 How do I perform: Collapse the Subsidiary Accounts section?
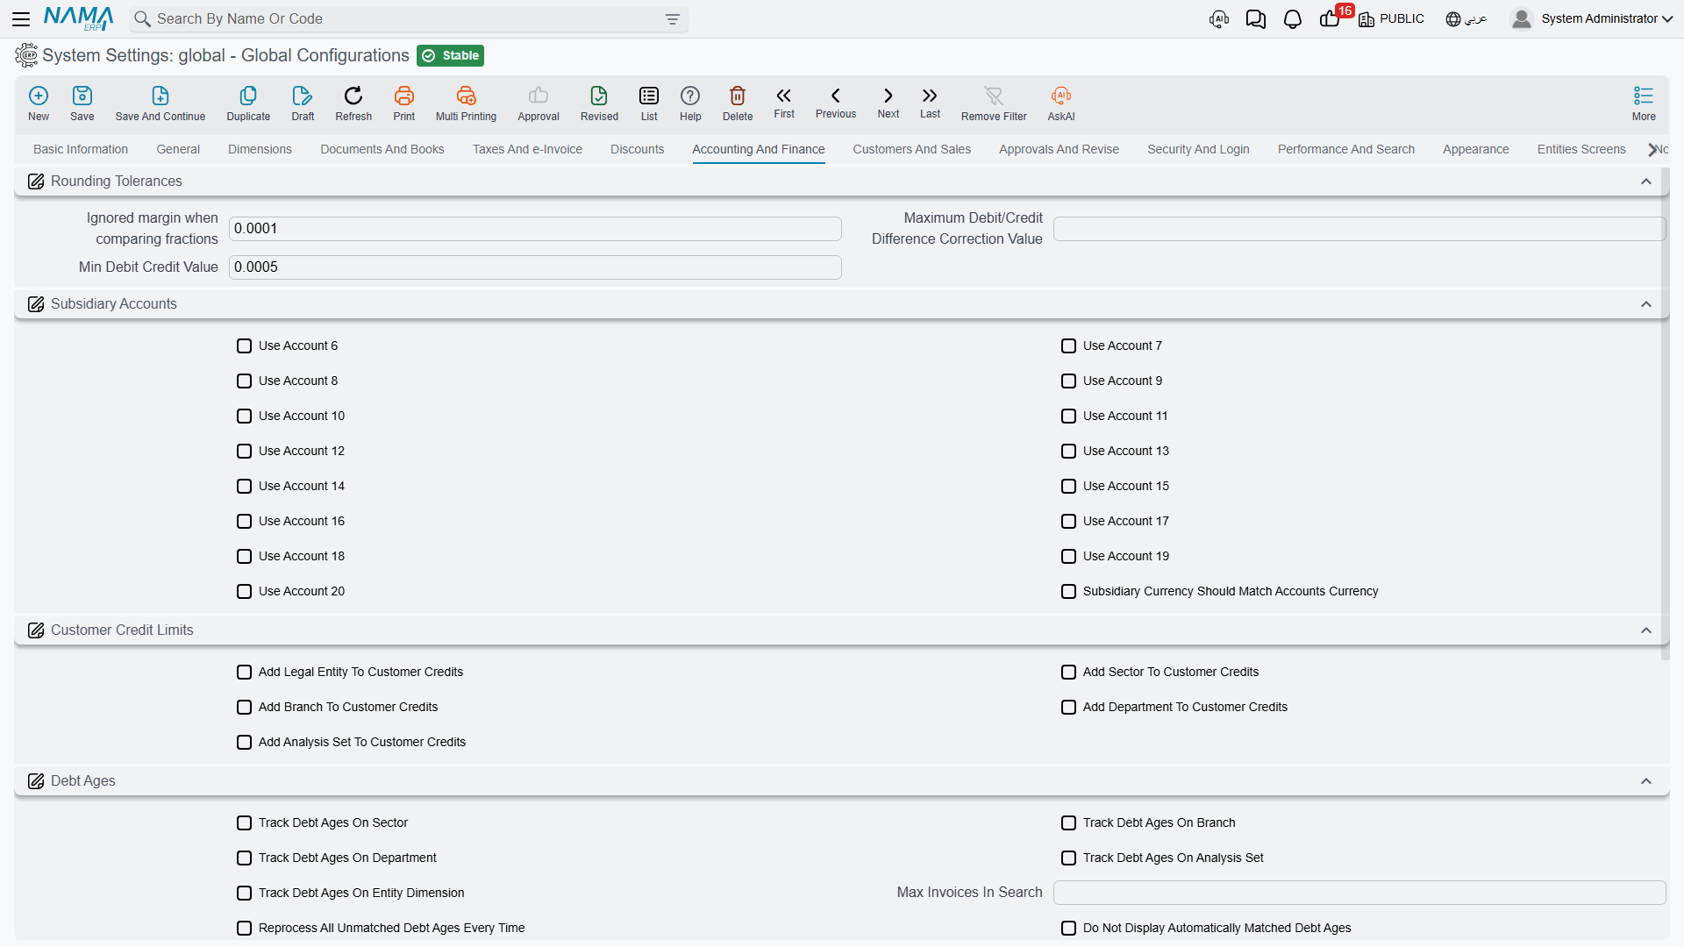point(1646,304)
